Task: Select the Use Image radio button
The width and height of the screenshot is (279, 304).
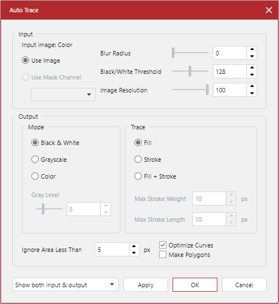Action: (25, 60)
